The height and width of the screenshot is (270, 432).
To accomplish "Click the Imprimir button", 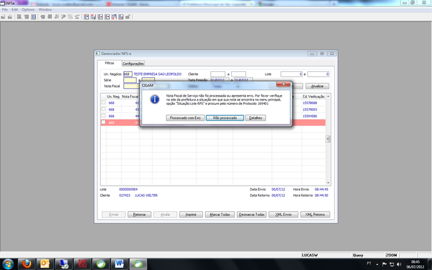I will point(191,214).
